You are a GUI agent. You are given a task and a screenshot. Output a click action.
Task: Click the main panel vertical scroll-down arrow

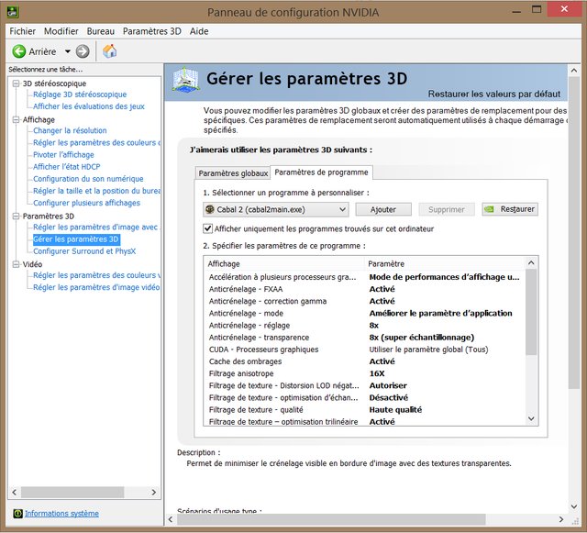[574, 506]
